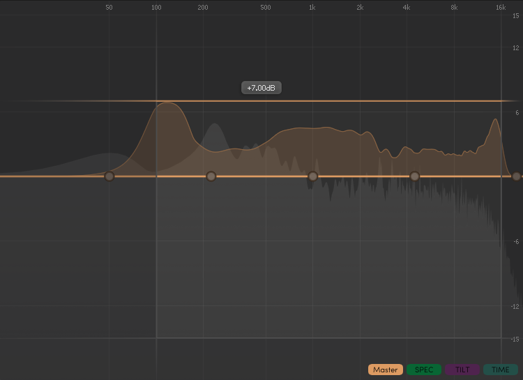This screenshot has height=380, width=523.
Task: Click the -6 dB scale label
Action: (515, 242)
